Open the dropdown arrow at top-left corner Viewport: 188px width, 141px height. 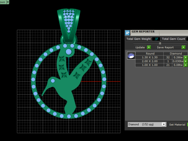(8, 2)
